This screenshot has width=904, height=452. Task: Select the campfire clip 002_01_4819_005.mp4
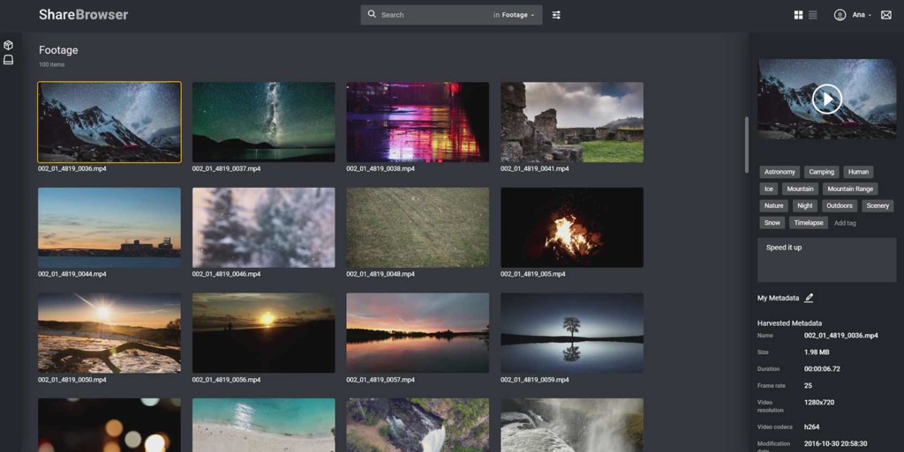[x=572, y=227]
